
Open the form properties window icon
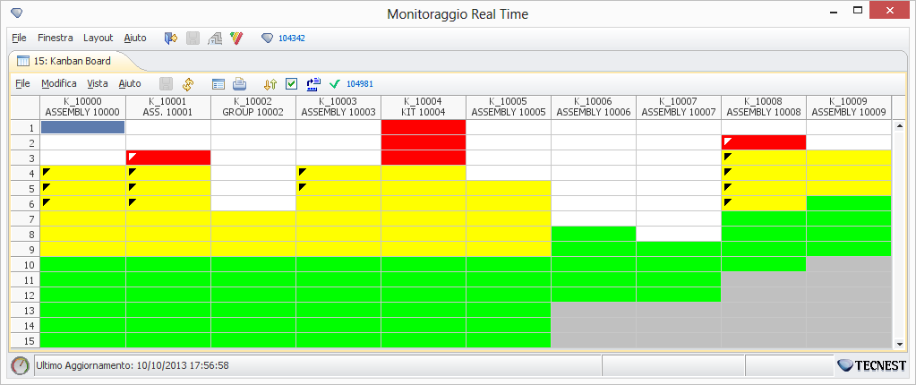(218, 84)
